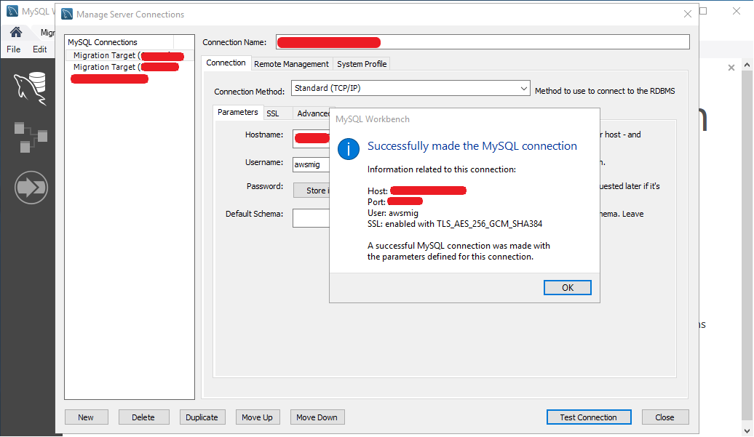Click the 'Connection Method:' label

249,91
